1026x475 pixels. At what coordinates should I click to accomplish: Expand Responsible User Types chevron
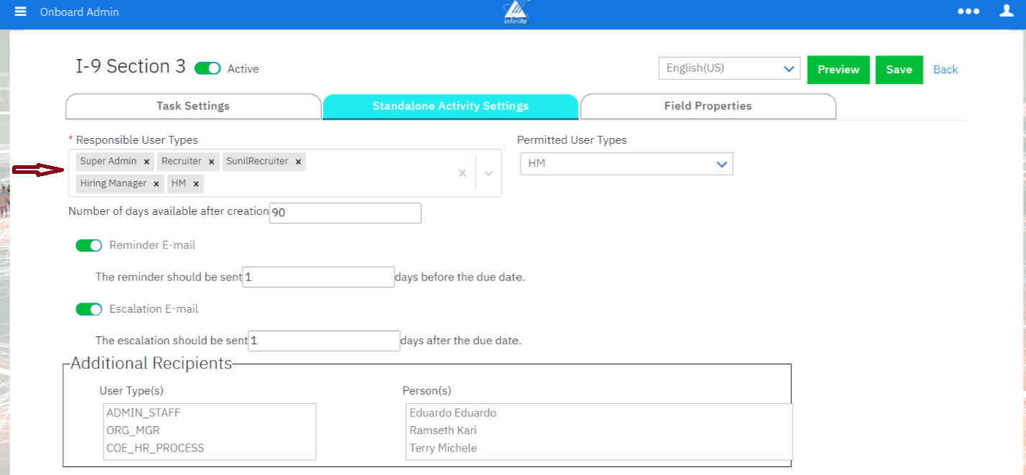(x=489, y=172)
